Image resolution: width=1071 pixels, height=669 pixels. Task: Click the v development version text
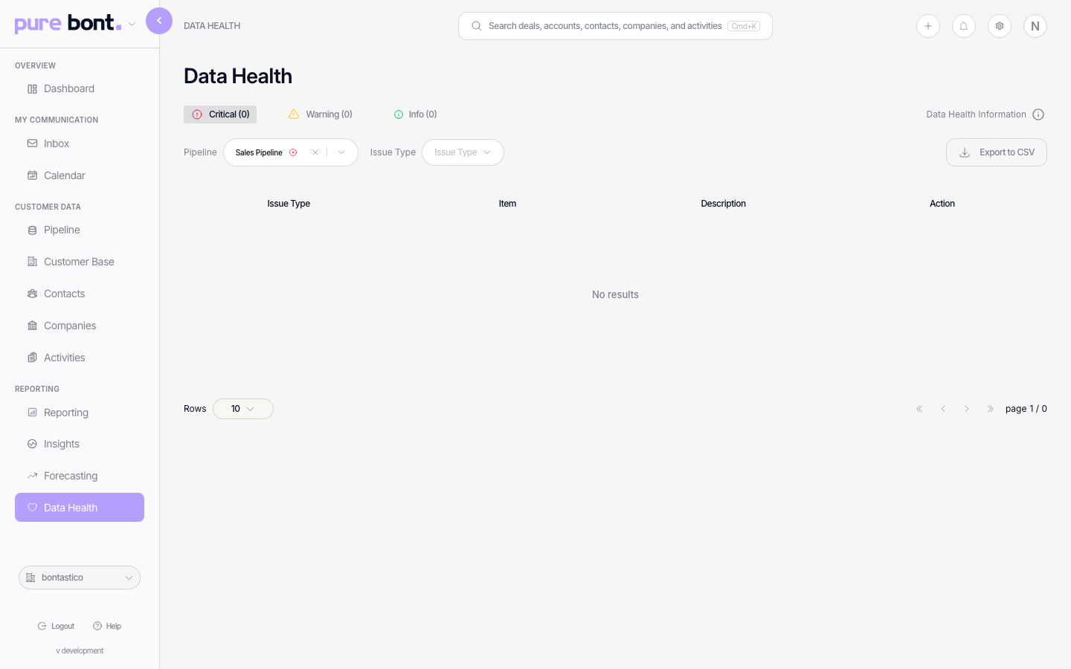[80, 650]
